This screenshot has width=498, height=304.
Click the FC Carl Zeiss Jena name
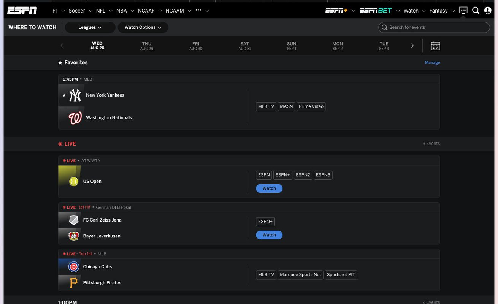[x=102, y=220]
